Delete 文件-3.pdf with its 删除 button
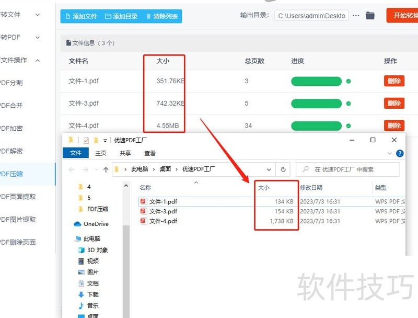 [394, 103]
